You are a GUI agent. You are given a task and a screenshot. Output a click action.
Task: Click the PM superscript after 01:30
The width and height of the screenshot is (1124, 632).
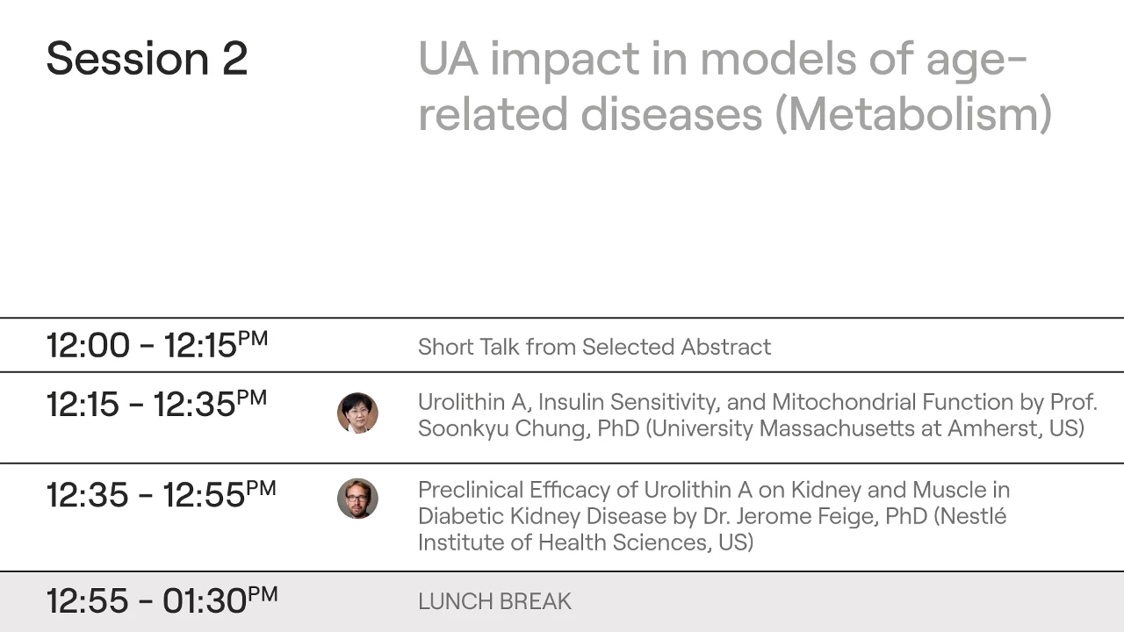[263, 594]
